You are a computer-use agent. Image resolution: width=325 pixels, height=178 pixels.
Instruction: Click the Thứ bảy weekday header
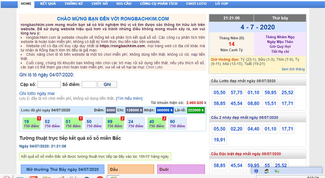point(280,18)
